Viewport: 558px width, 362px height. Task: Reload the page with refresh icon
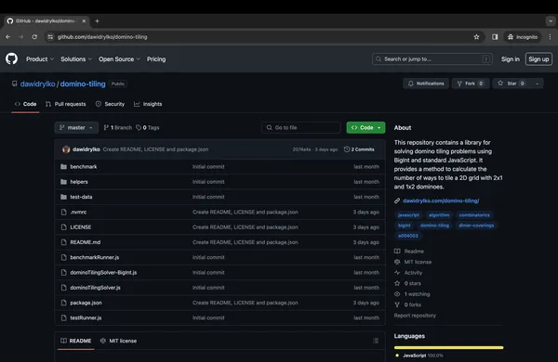34,37
